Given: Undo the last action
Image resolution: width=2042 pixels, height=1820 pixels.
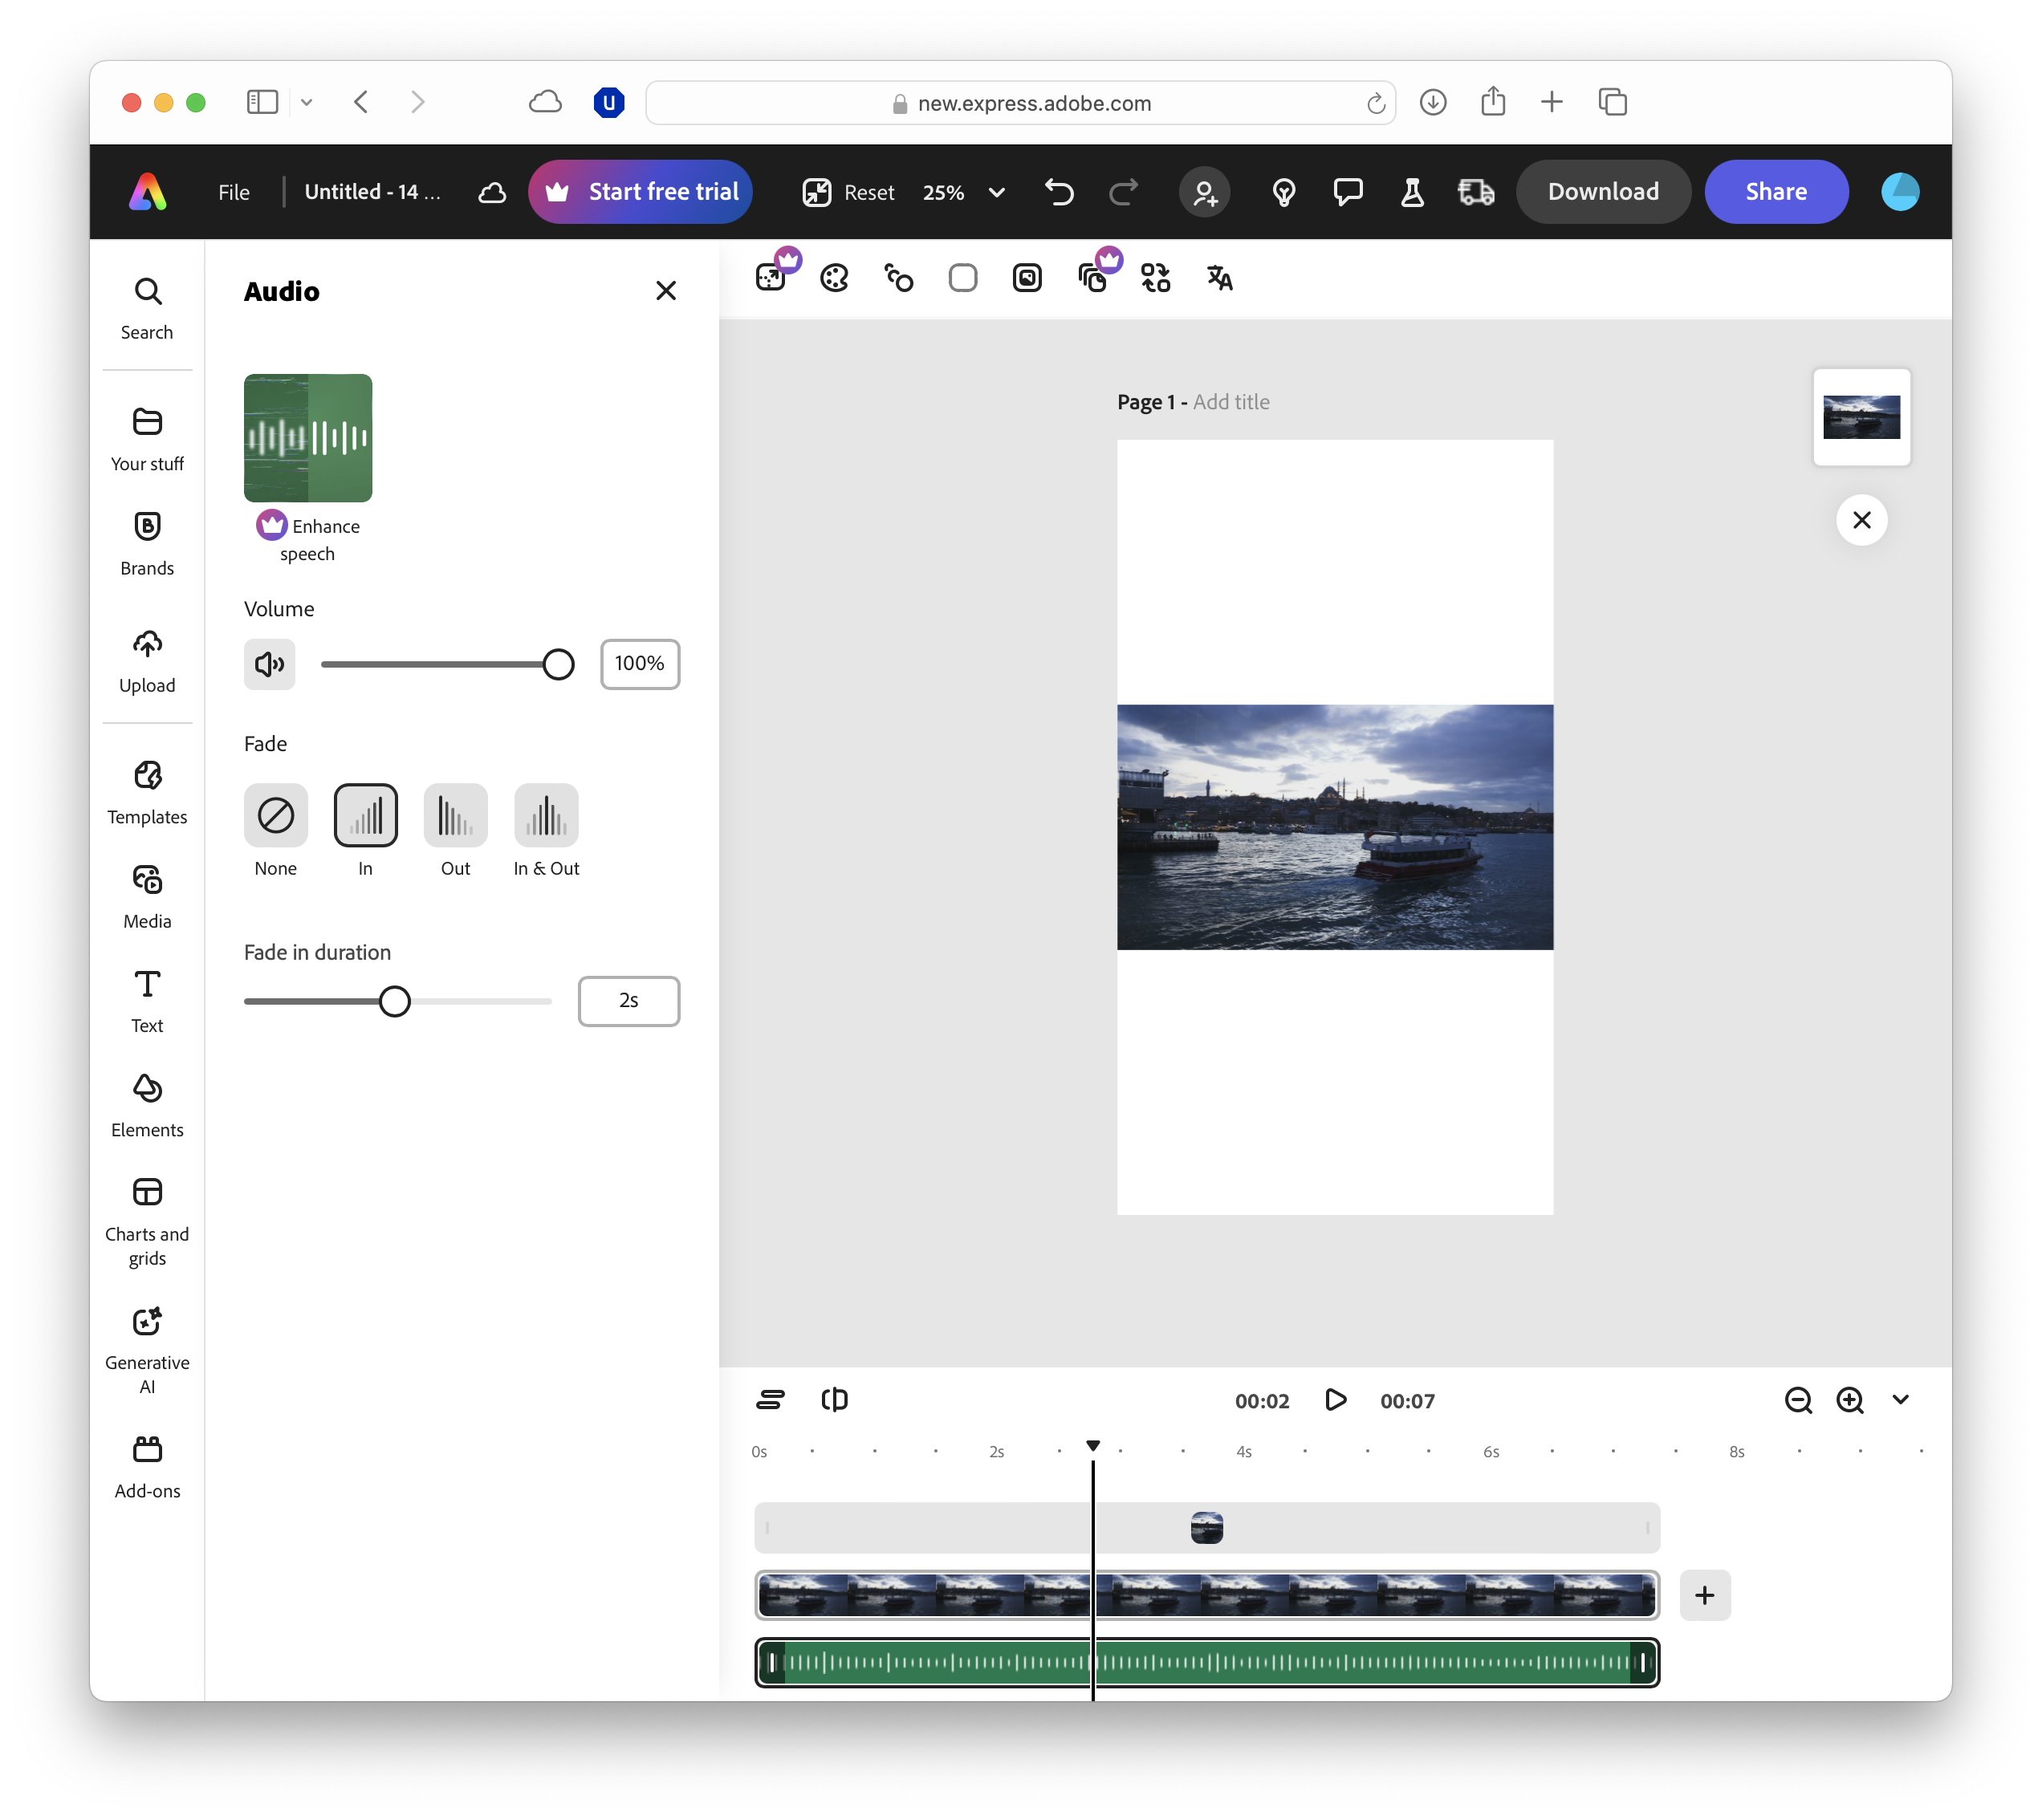Looking at the screenshot, I should coord(1059,191).
